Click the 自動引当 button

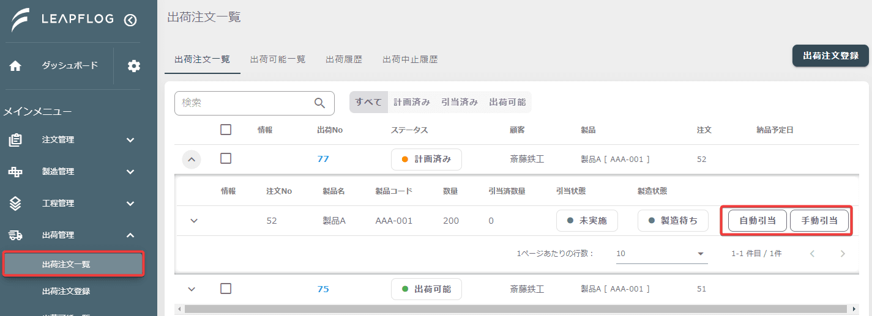click(758, 221)
